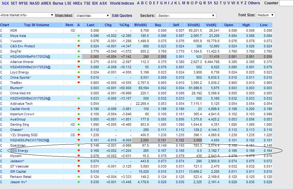Open World Indices link

pyautogui.click(x=122, y=3)
